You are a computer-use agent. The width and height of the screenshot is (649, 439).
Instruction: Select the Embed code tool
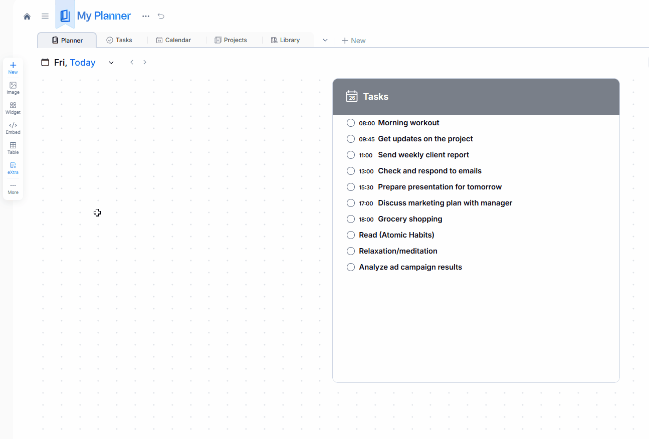(13, 128)
